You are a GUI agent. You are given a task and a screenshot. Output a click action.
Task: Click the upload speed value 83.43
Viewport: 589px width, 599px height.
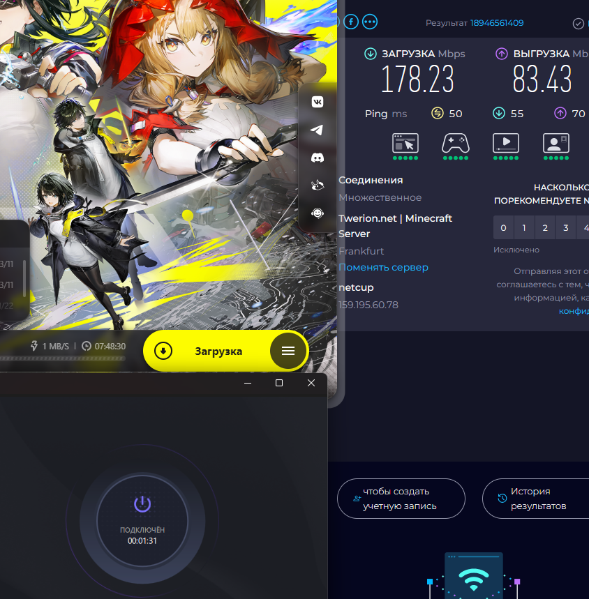pyautogui.click(x=542, y=79)
